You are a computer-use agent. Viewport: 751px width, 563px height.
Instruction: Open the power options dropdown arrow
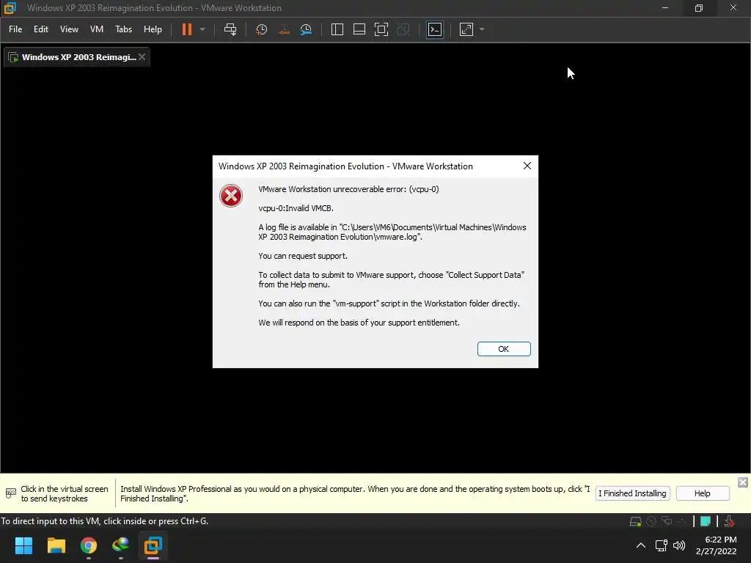pos(202,29)
